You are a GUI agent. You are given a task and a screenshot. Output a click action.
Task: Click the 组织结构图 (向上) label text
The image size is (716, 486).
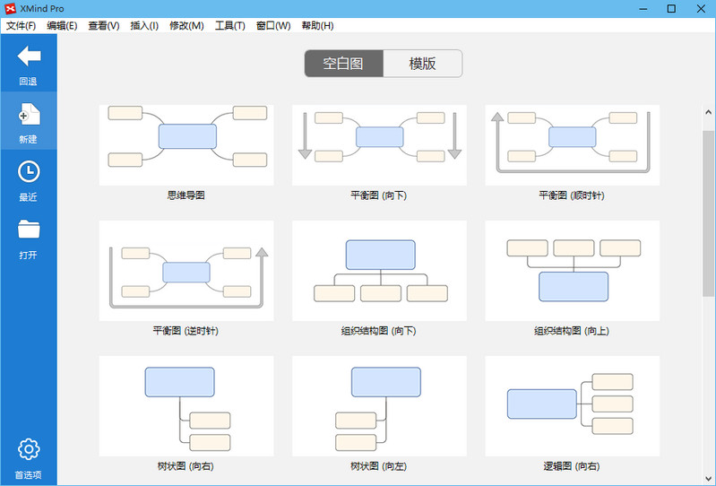click(x=572, y=331)
